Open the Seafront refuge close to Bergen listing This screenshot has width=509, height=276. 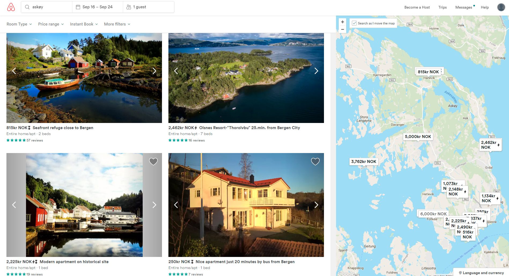click(63, 128)
